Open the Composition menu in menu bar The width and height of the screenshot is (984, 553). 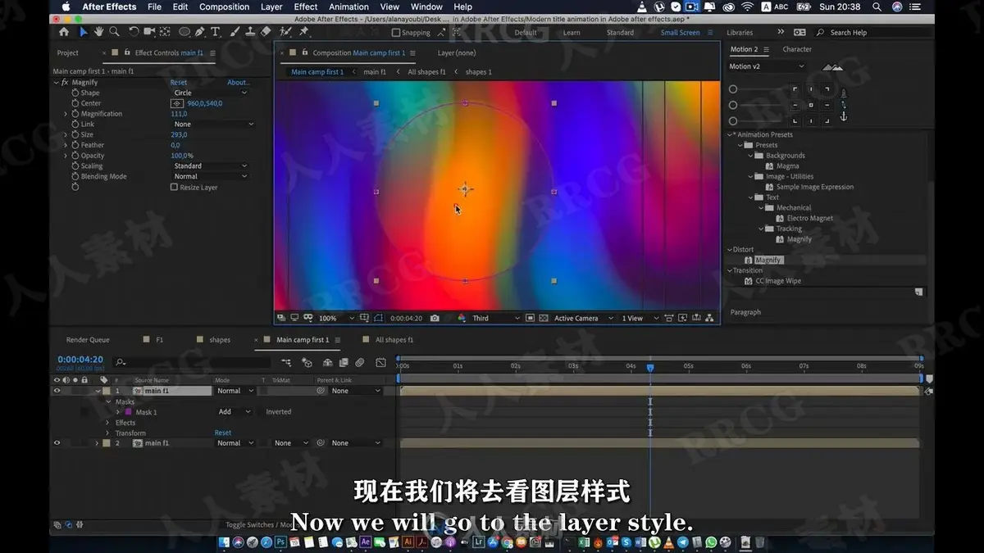point(224,7)
